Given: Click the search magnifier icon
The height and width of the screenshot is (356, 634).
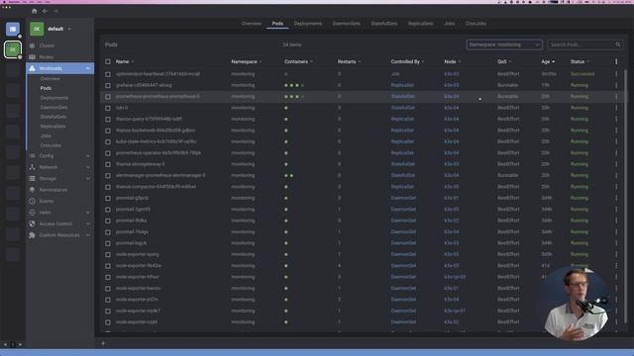Looking at the screenshot, I should [x=618, y=44].
